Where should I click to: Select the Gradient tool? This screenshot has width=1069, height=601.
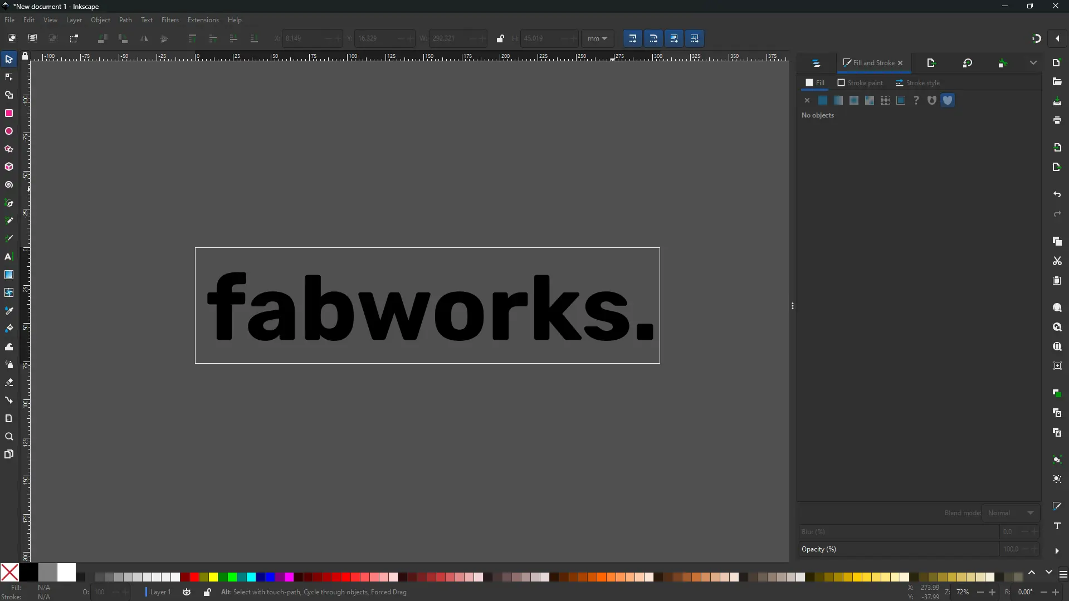coord(9,275)
